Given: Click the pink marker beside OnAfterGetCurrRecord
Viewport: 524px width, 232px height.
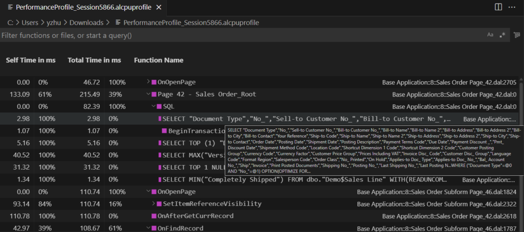Looking at the screenshot, I should pos(154,216).
